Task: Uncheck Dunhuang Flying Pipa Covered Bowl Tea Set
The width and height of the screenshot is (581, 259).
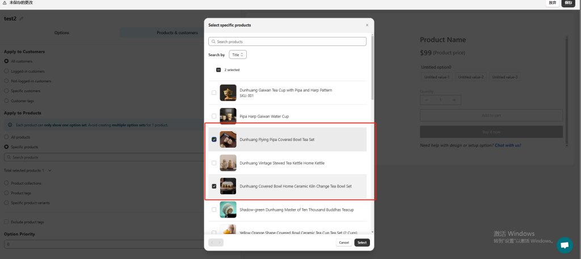Action: pyautogui.click(x=214, y=140)
